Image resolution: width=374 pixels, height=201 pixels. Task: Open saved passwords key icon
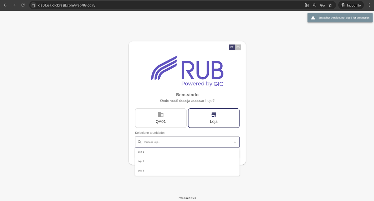tap(322, 5)
